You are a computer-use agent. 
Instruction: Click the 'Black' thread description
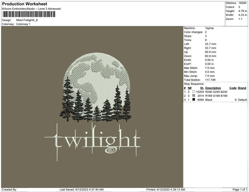click(x=209, y=100)
